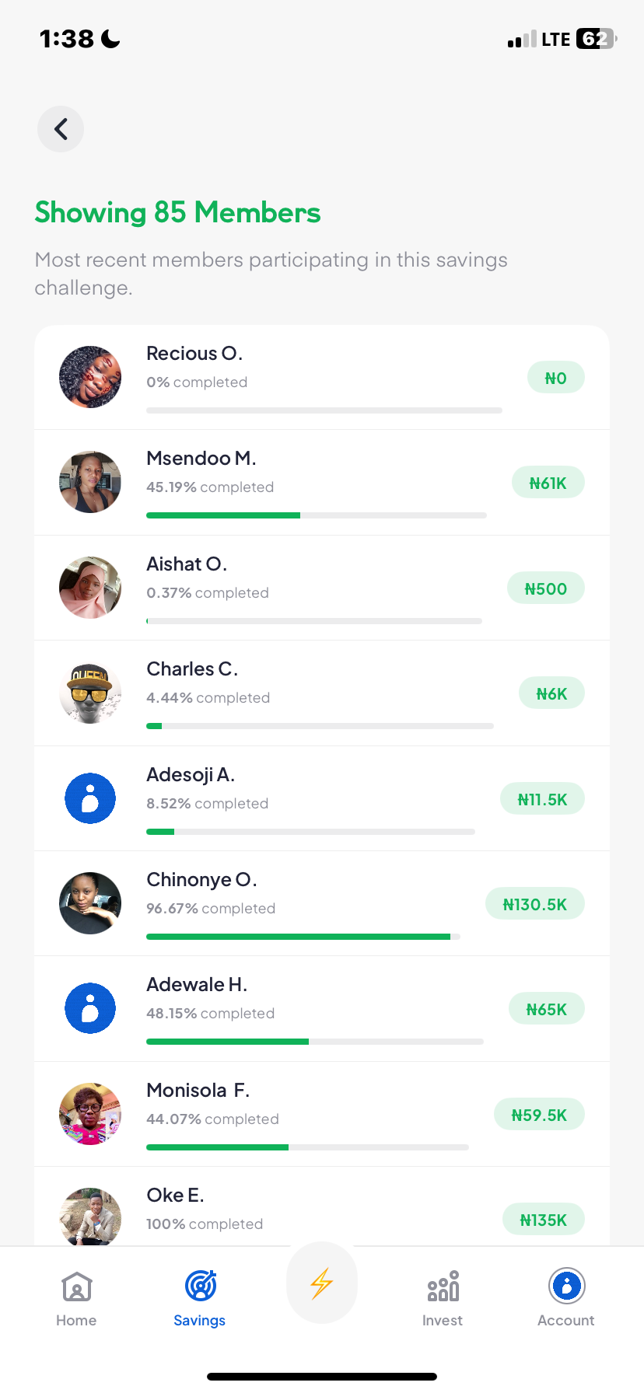Viewport: 644px width, 1393px height.
Task: Open the Home tab
Action: 76,1297
